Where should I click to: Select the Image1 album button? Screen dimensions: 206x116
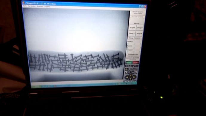tap(132, 28)
